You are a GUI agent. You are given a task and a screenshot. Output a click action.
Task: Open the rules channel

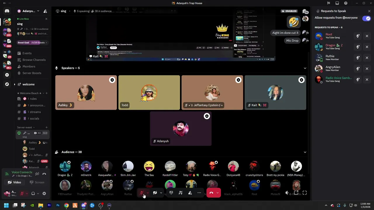(32, 99)
